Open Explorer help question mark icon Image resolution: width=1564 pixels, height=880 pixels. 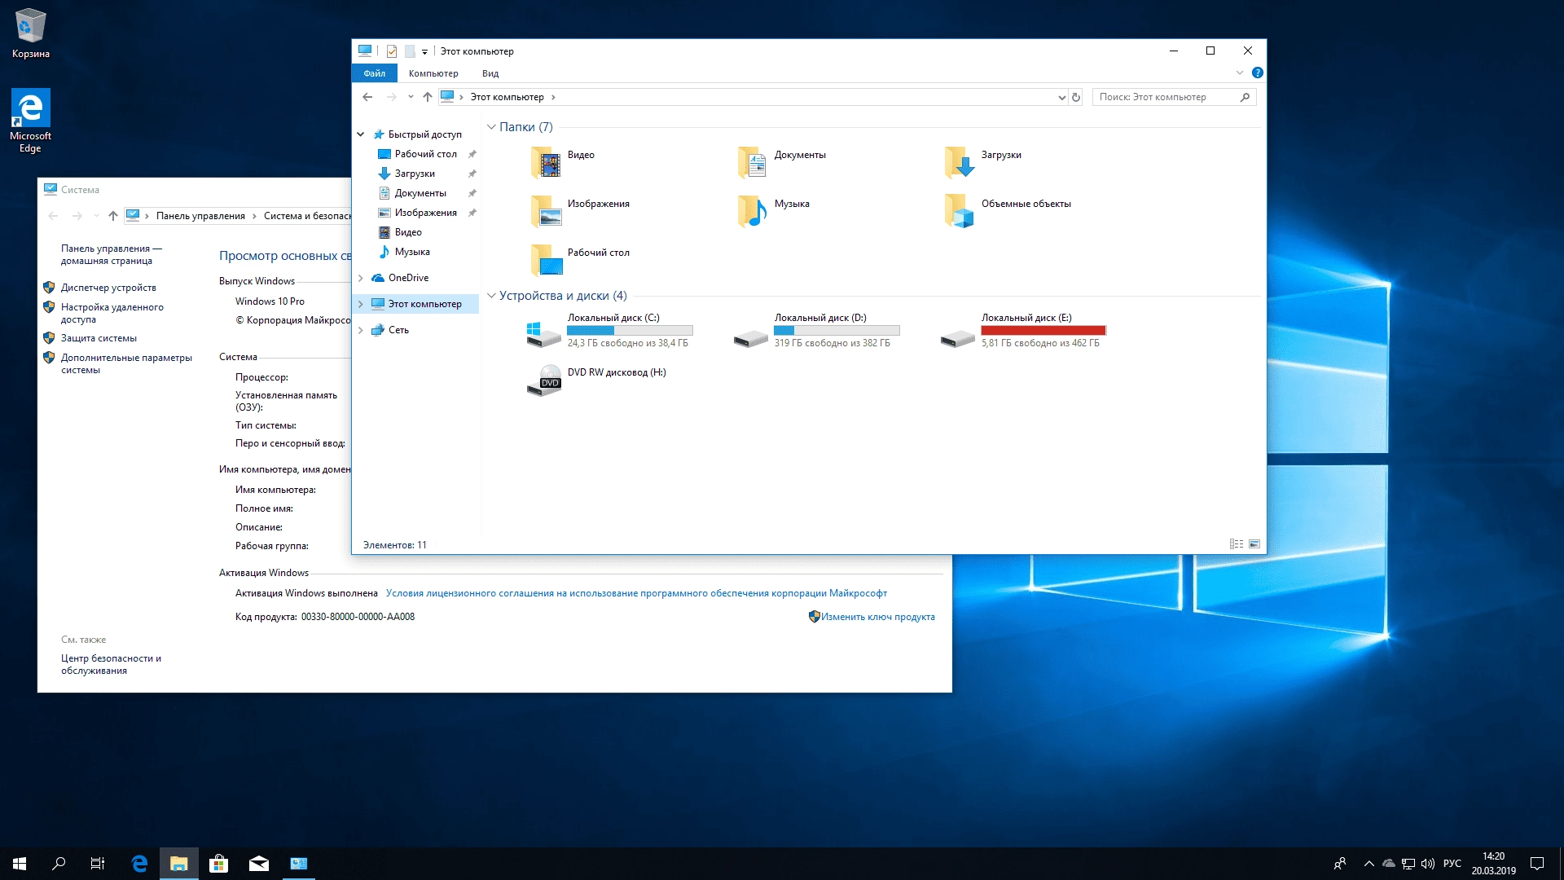(1257, 73)
